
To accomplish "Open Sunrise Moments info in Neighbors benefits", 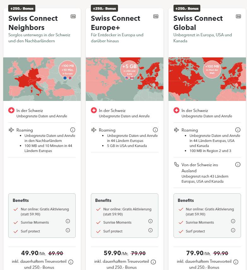I will tap(68, 221).
